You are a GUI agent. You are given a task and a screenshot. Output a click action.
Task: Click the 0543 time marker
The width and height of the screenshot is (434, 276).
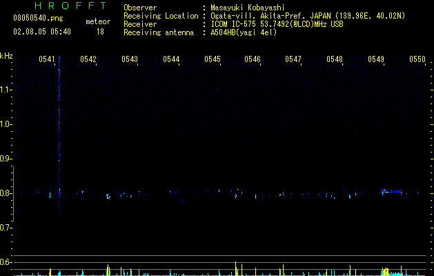click(x=130, y=59)
